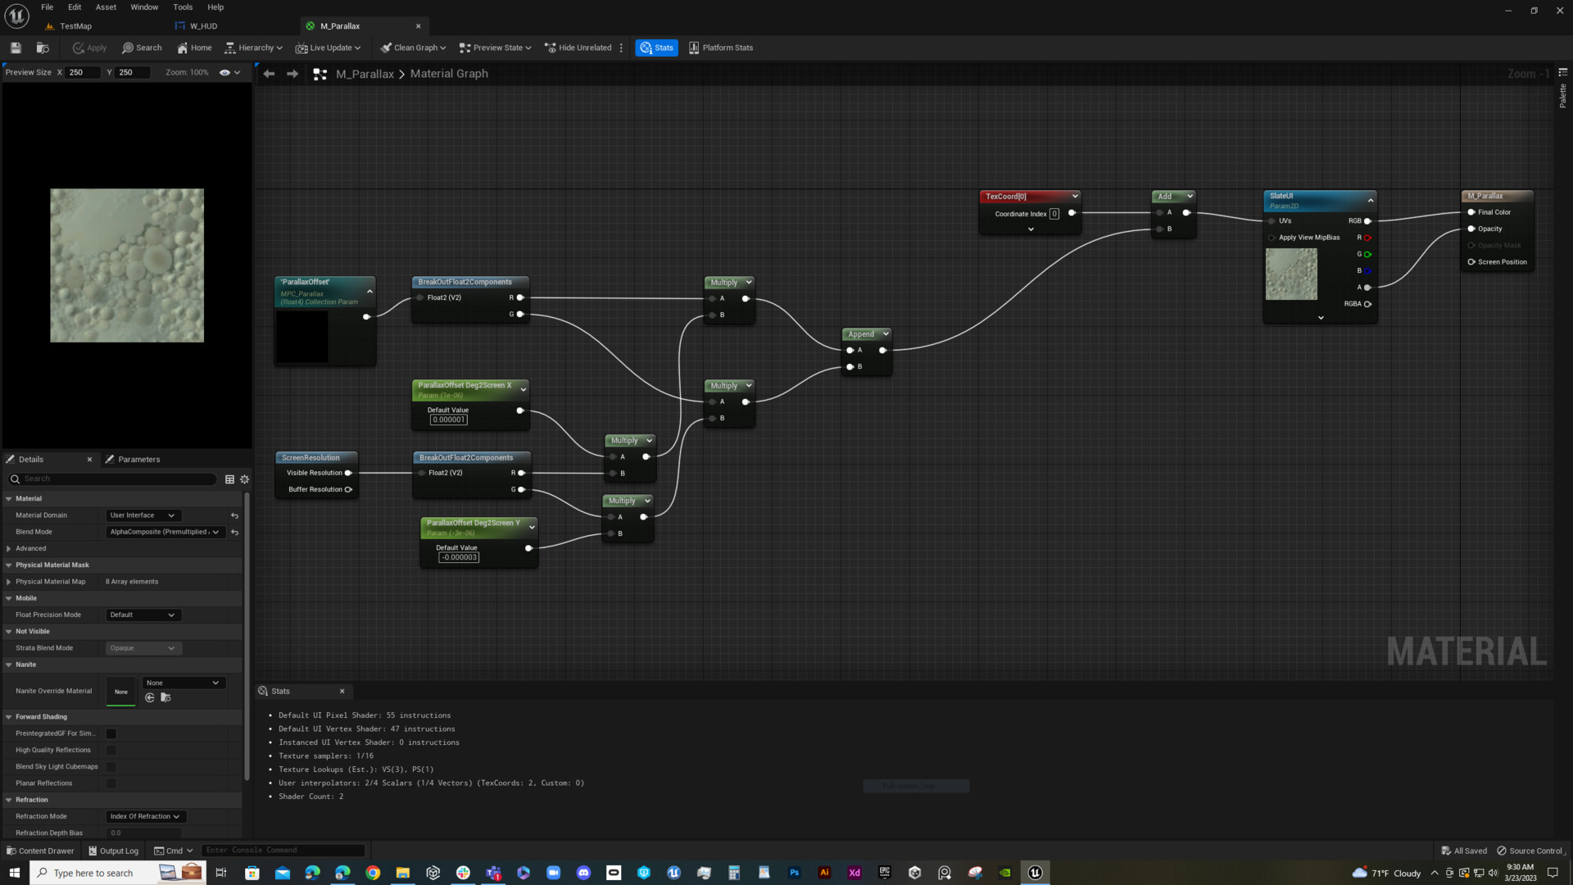The width and height of the screenshot is (1573, 885).
Task: Save the M_Parallax material asset
Action: tap(15, 48)
